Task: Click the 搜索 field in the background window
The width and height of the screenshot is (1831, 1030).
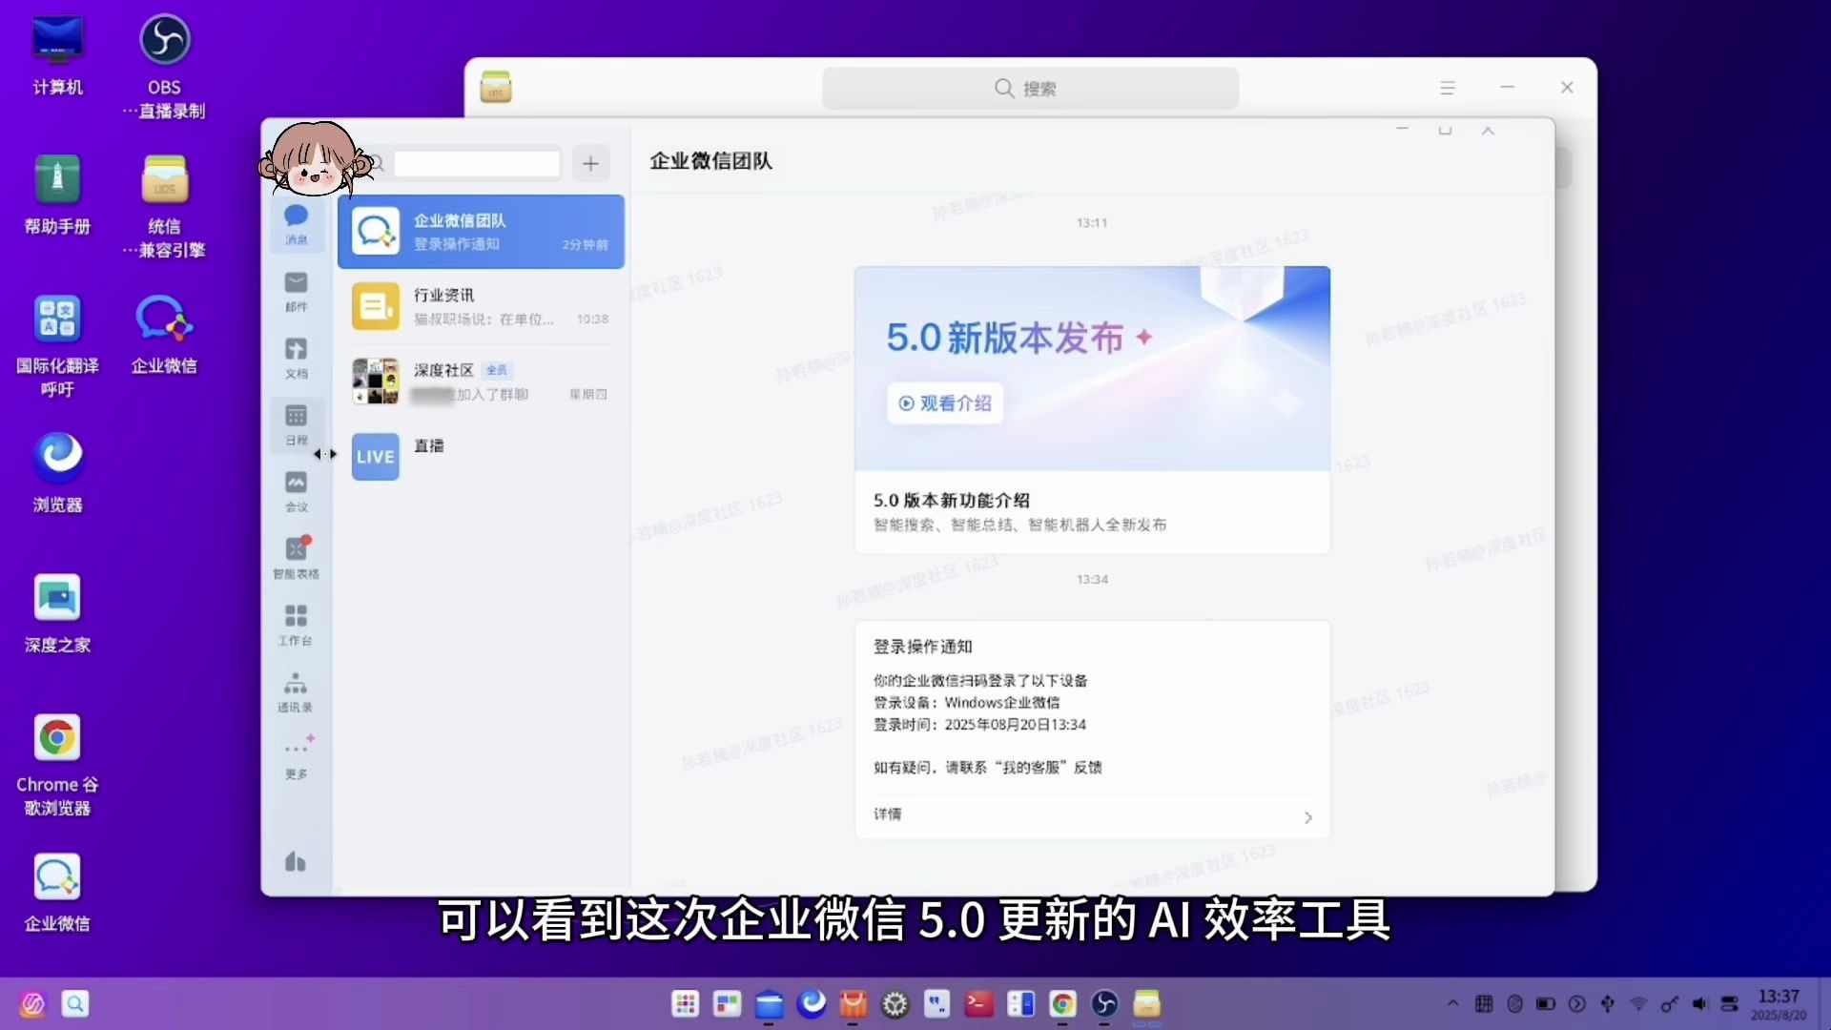Action: click(x=1030, y=88)
